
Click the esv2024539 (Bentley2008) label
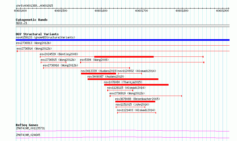click(59, 54)
